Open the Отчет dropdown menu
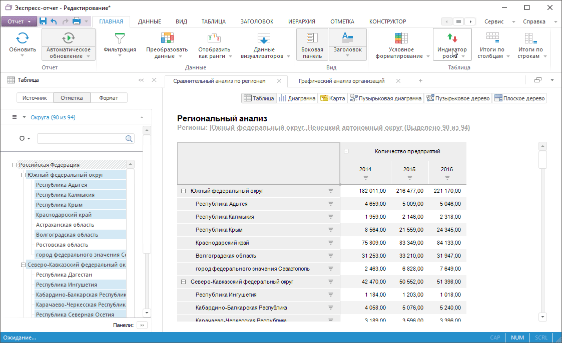The width and height of the screenshot is (562, 343). point(19,21)
